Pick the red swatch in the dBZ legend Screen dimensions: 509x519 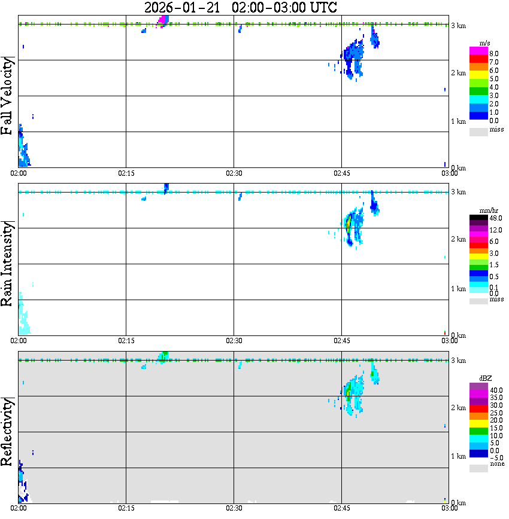tap(478, 409)
